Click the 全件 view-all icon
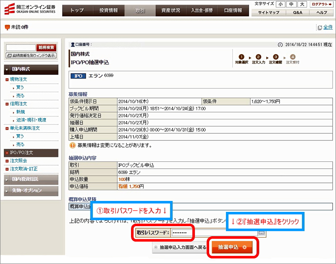336x264 pixels. point(320,28)
